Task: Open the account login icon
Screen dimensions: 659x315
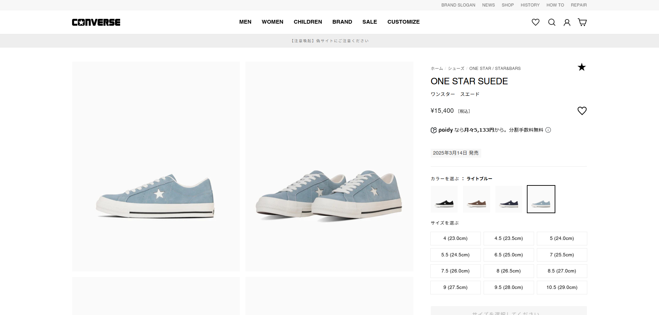Action: [x=567, y=22]
